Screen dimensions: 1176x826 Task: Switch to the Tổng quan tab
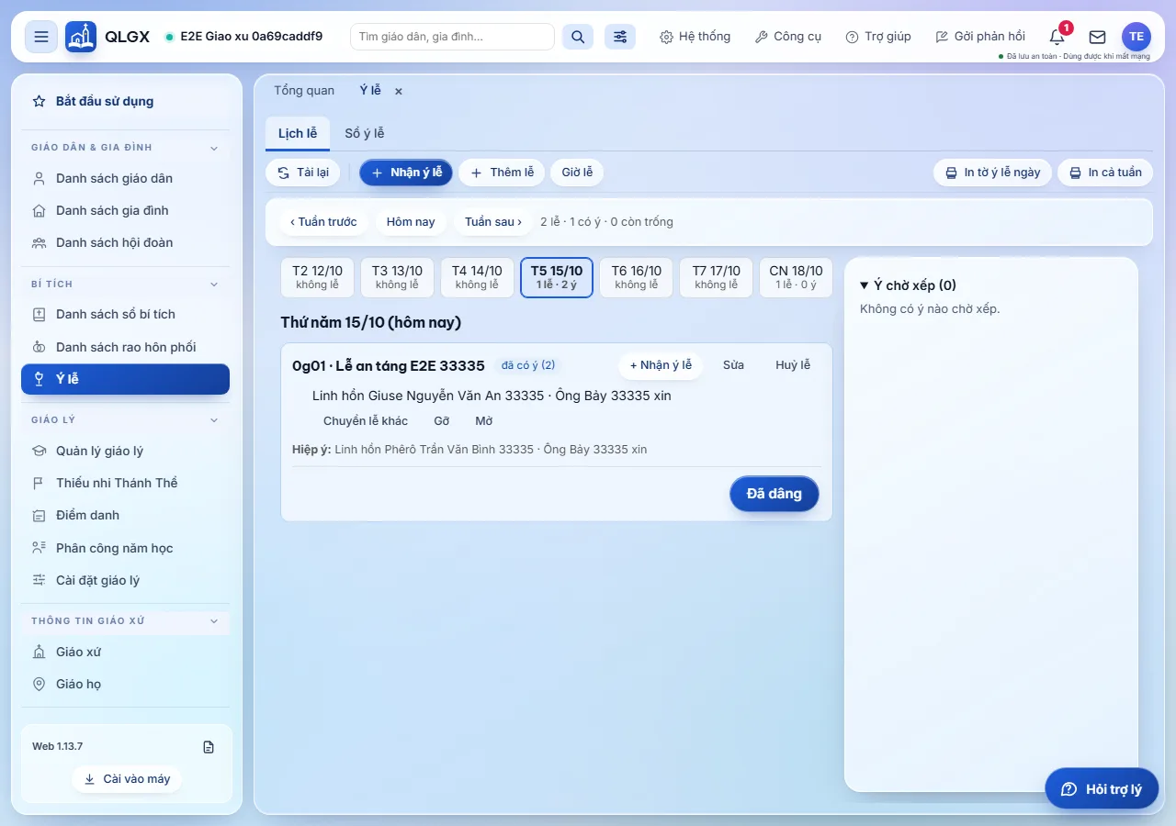(304, 90)
